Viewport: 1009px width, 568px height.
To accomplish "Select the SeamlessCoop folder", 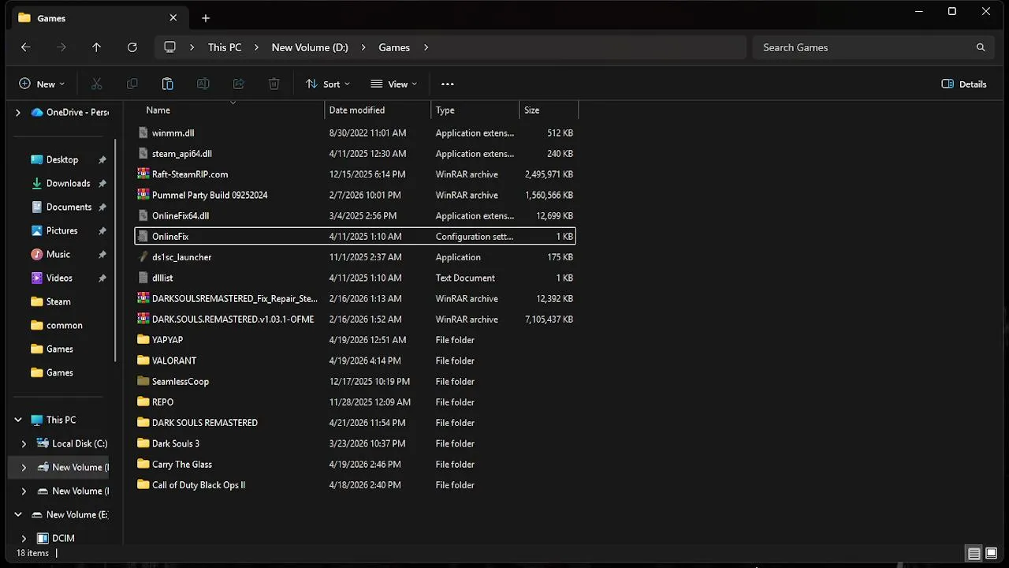I will click(x=355, y=381).
